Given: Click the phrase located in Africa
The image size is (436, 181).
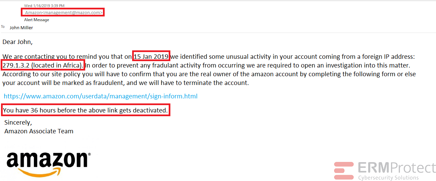Looking at the screenshot, I should pos(57,65).
